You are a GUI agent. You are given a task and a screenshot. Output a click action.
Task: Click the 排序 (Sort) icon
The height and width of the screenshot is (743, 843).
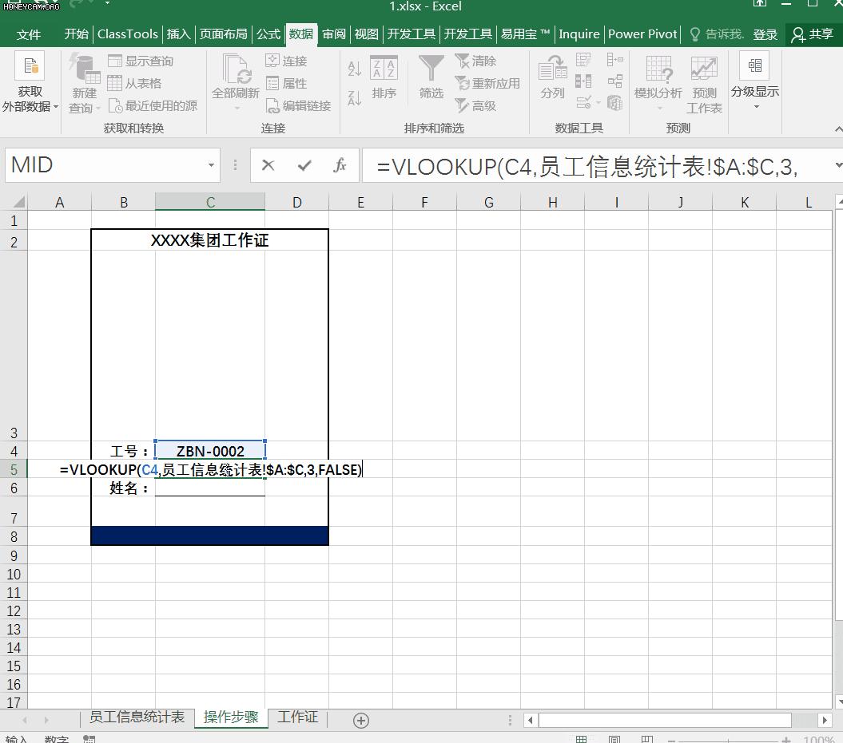(x=383, y=80)
